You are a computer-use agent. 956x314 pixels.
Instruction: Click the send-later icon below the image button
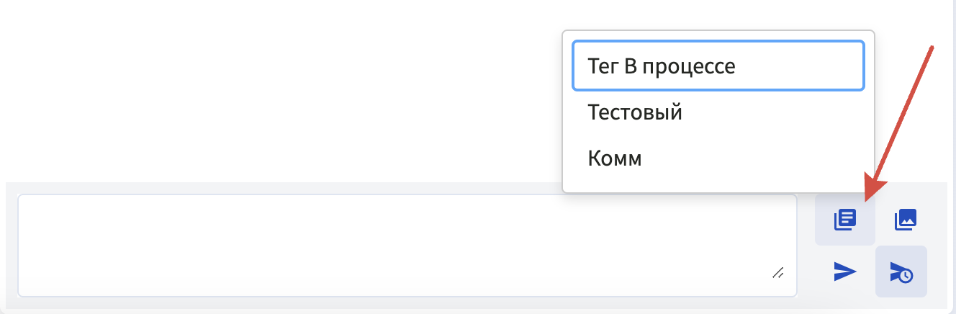tap(901, 272)
